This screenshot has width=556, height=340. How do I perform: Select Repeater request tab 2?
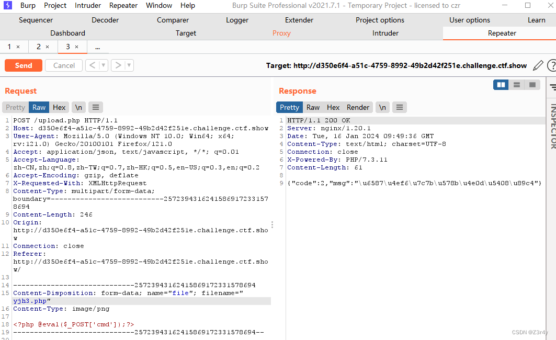[x=39, y=47]
